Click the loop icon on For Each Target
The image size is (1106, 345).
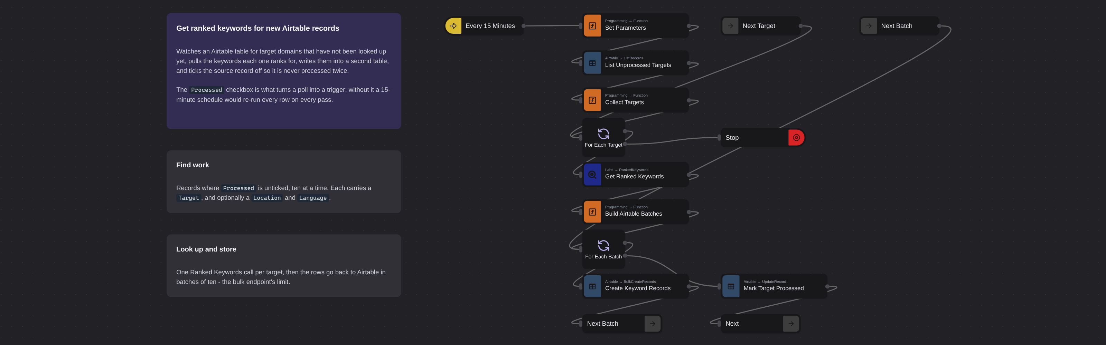click(x=603, y=134)
